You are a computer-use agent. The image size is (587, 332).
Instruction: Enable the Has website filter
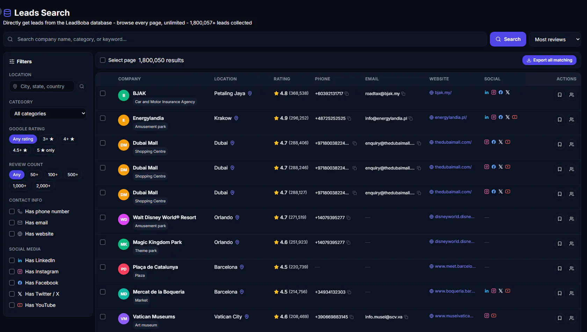point(12,234)
